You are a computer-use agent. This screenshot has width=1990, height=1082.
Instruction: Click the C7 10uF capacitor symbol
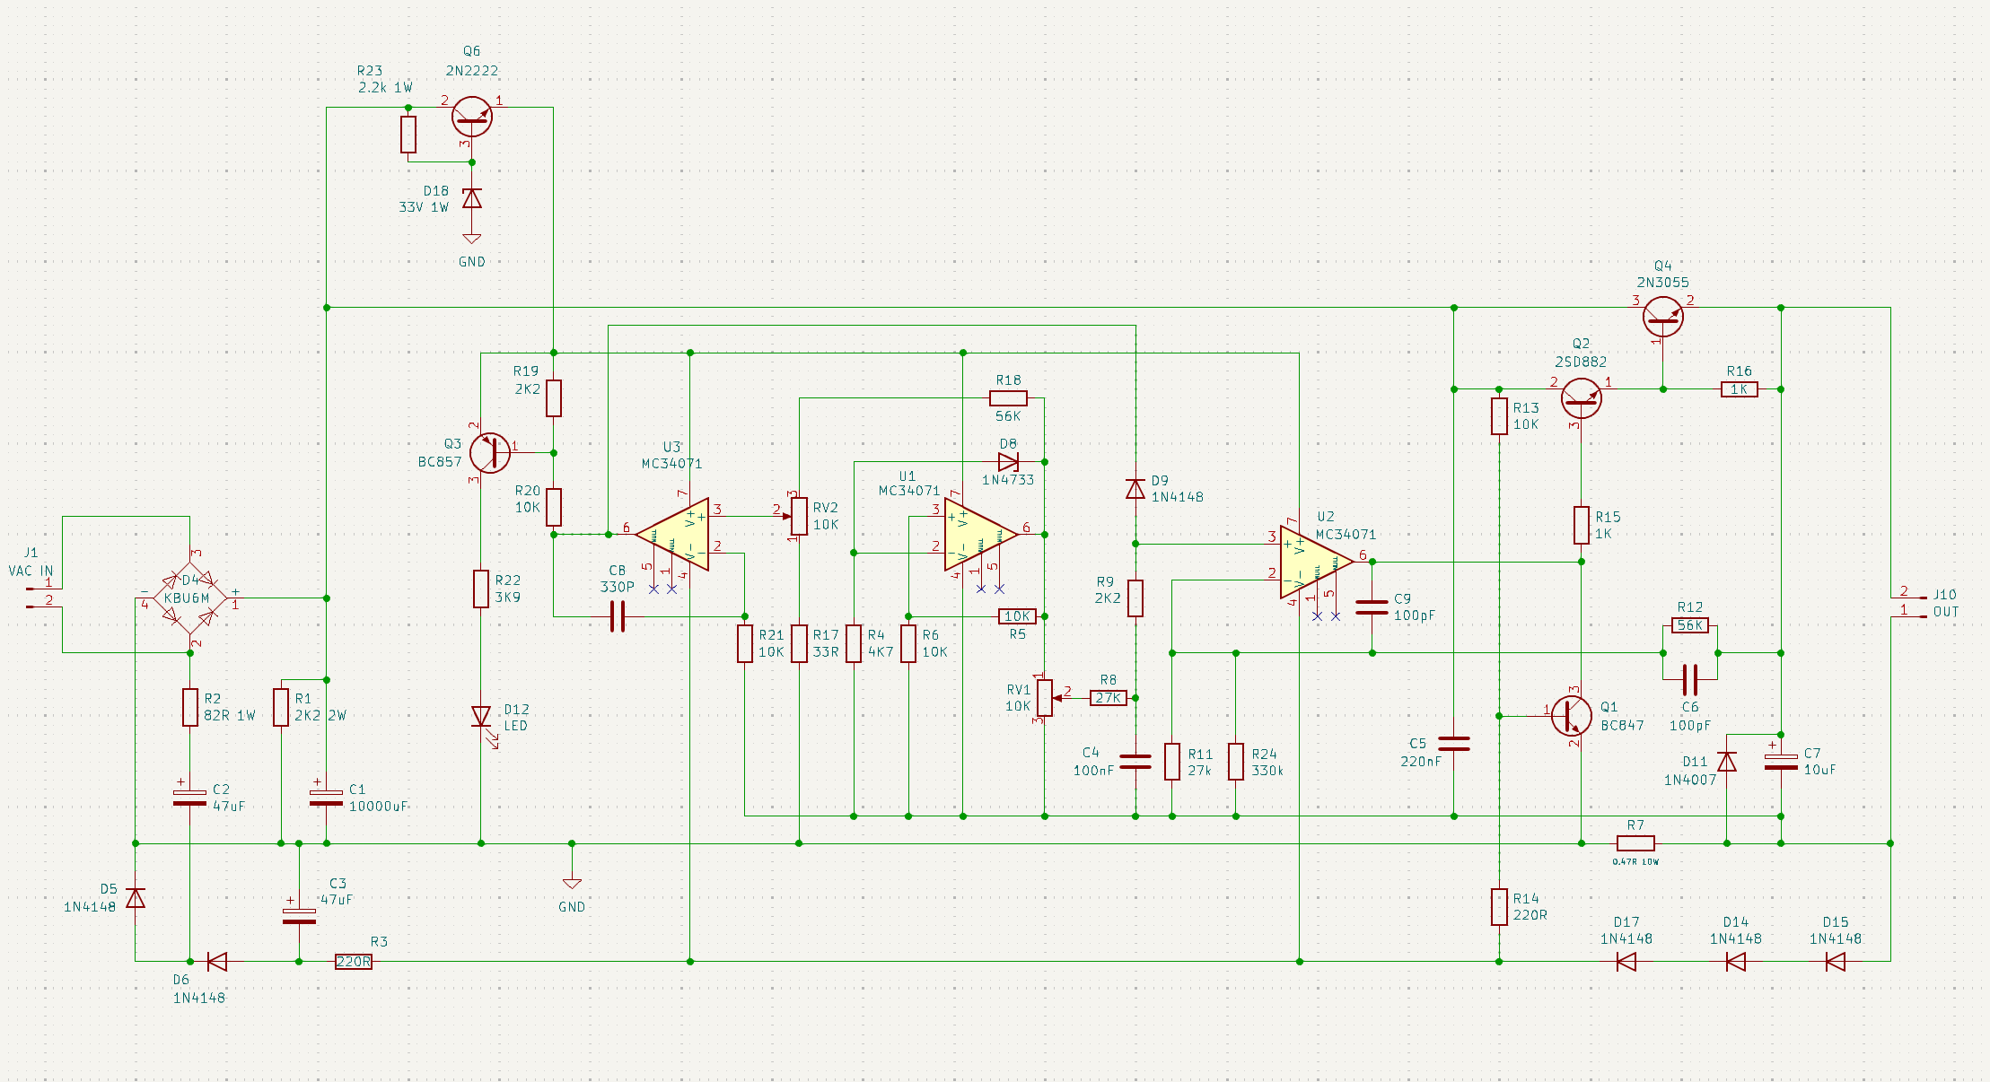coord(1781,762)
